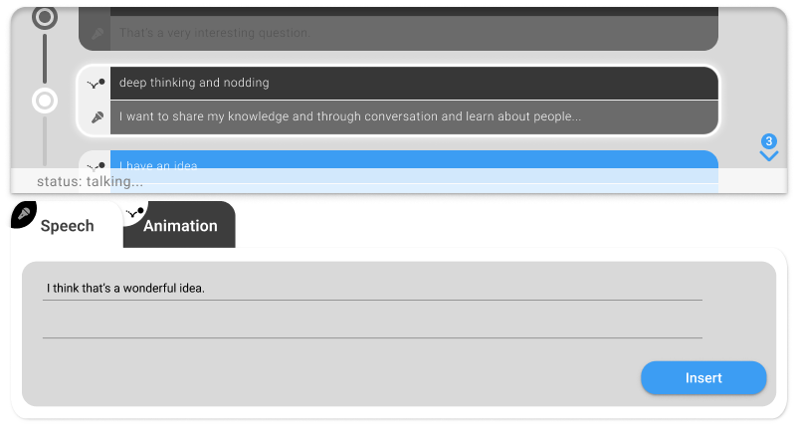Screen dimensions: 798x431
Task: Select the top dark timeline node
Action: coord(45,17)
